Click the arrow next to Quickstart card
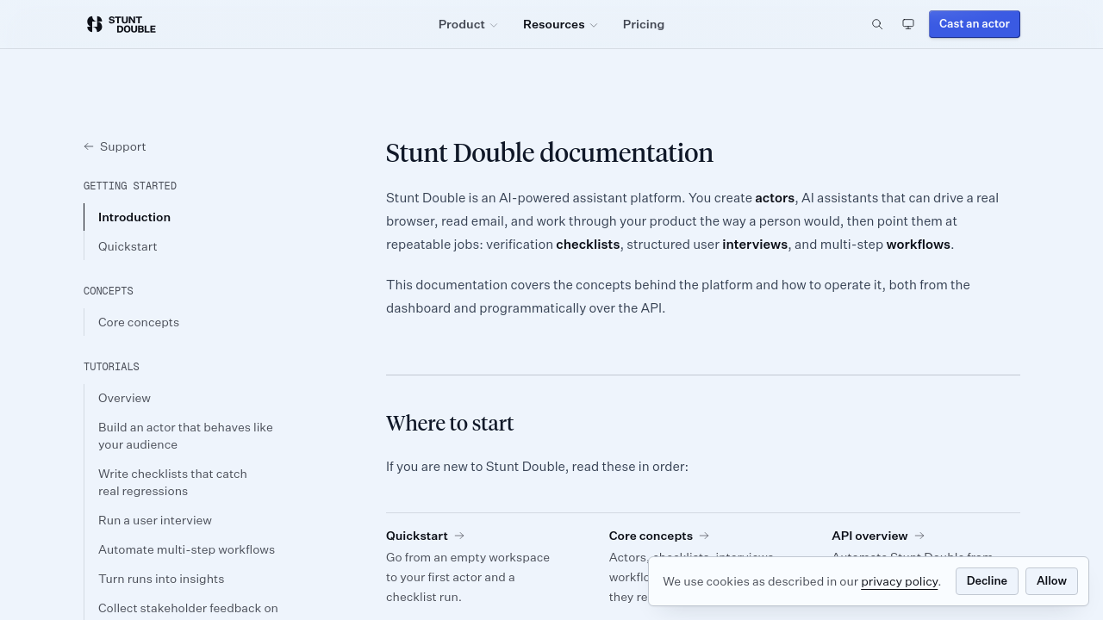The image size is (1103, 620). tap(459, 536)
